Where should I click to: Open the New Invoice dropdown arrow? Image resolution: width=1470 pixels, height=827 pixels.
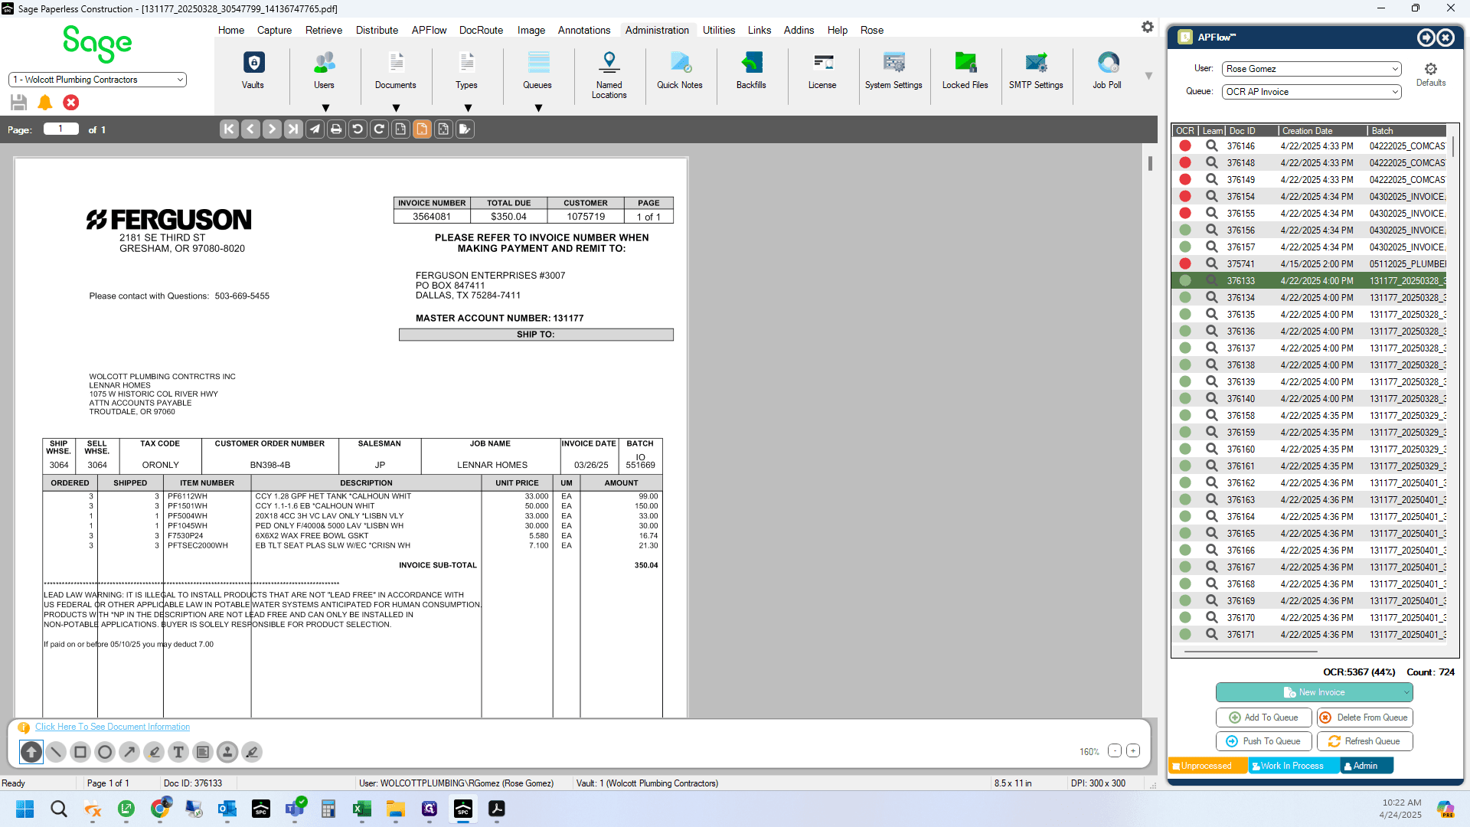[1406, 692]
